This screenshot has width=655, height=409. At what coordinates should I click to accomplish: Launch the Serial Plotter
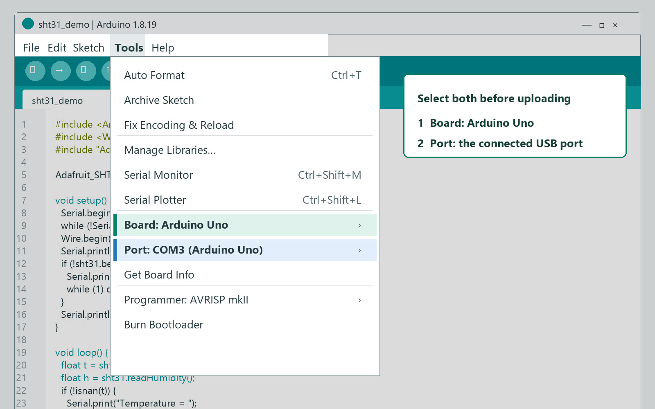(x=245, y=200)
